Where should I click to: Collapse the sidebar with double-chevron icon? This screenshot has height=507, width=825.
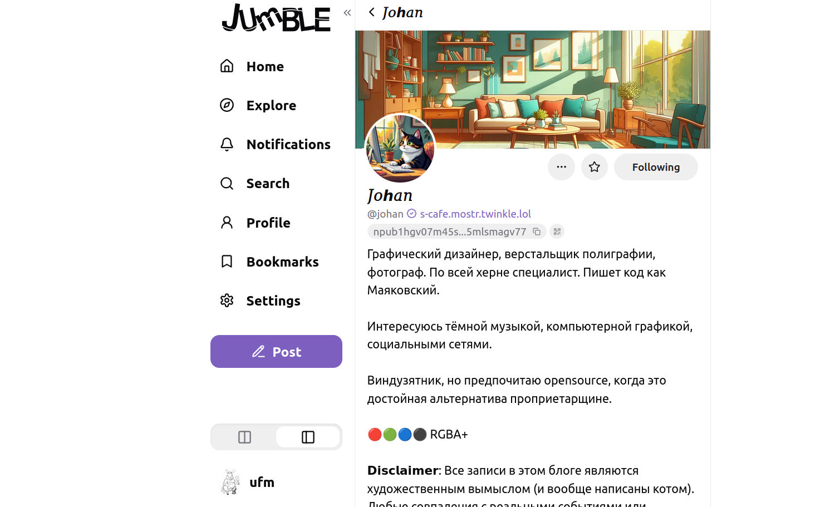(347, 13)
